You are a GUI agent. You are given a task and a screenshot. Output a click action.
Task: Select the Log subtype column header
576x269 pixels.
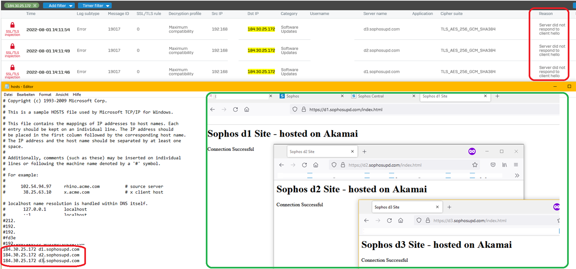coord(88,14)
